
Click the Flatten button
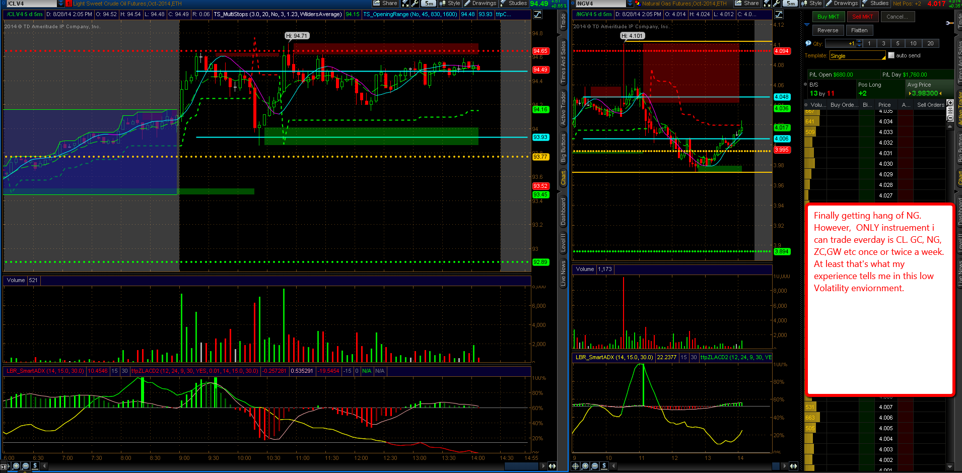coord(859,30)
